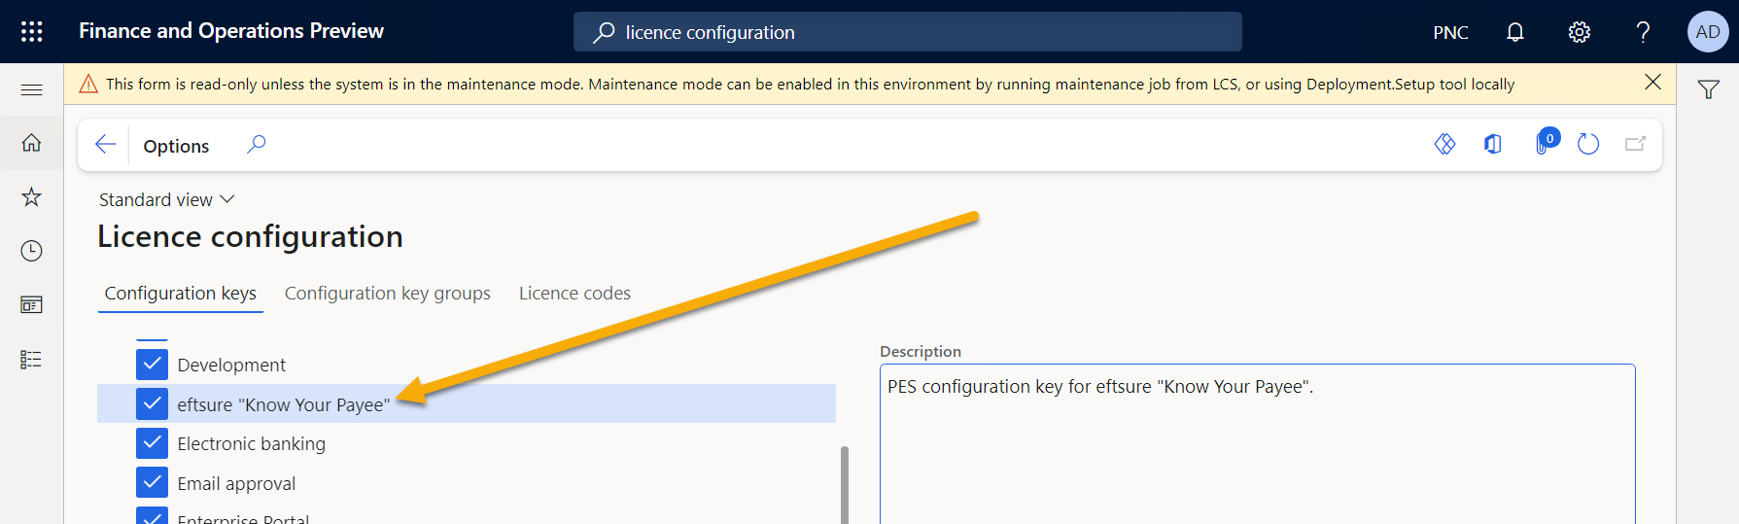1739x524 pixels.
Task: Toggle the Enterprise Portal checkbox
Action: point(152,516)
